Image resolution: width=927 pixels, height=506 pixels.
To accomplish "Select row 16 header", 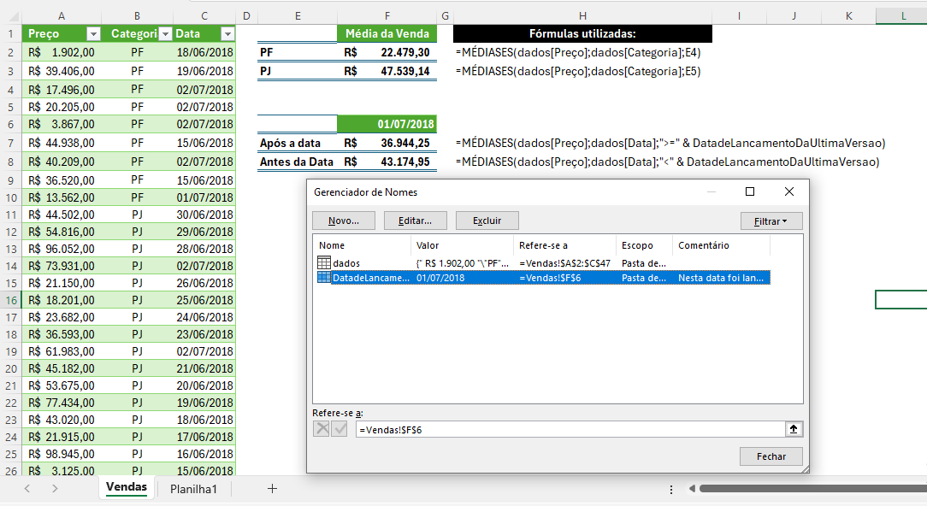I will [x=11, y=300].
